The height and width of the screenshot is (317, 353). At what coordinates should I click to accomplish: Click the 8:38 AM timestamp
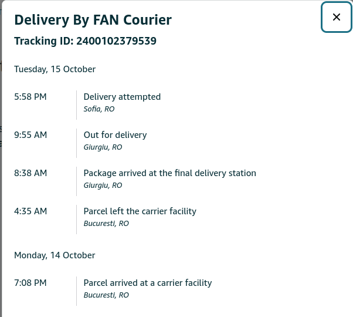tap(30, 173)
